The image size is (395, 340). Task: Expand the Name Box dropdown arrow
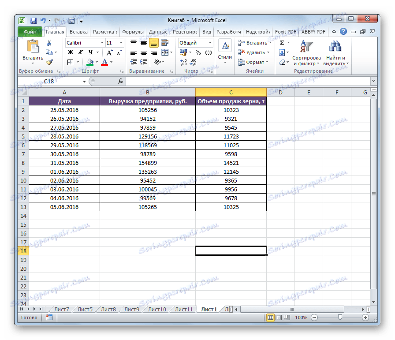[x=84, y=82]
